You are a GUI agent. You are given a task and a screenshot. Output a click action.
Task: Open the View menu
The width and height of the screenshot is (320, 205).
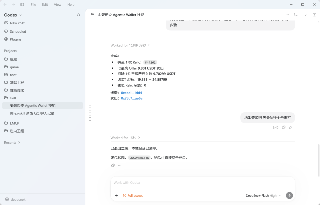(x=58, y=4)
